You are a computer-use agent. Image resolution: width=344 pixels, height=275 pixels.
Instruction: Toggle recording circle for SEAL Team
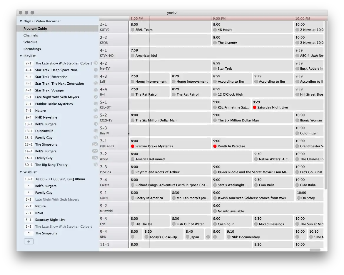click(x=133, y=30)
